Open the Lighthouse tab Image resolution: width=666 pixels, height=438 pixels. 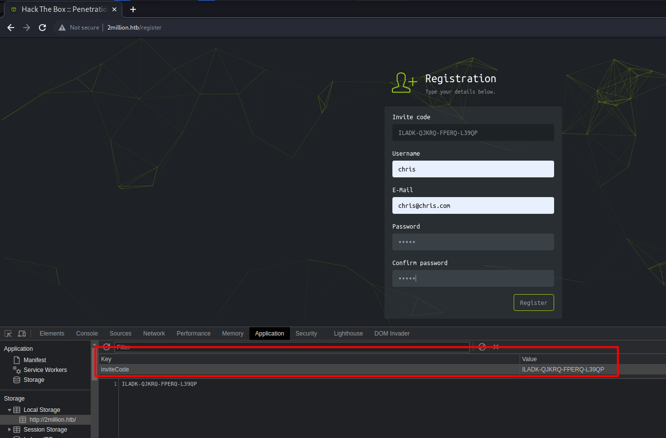tap(348, 334)
